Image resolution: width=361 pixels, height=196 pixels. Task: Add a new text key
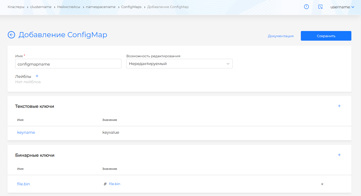click(339, 106)
